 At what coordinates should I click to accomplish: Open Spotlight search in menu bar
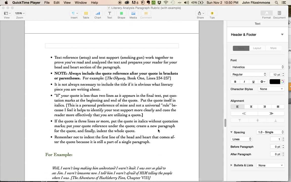276,3
